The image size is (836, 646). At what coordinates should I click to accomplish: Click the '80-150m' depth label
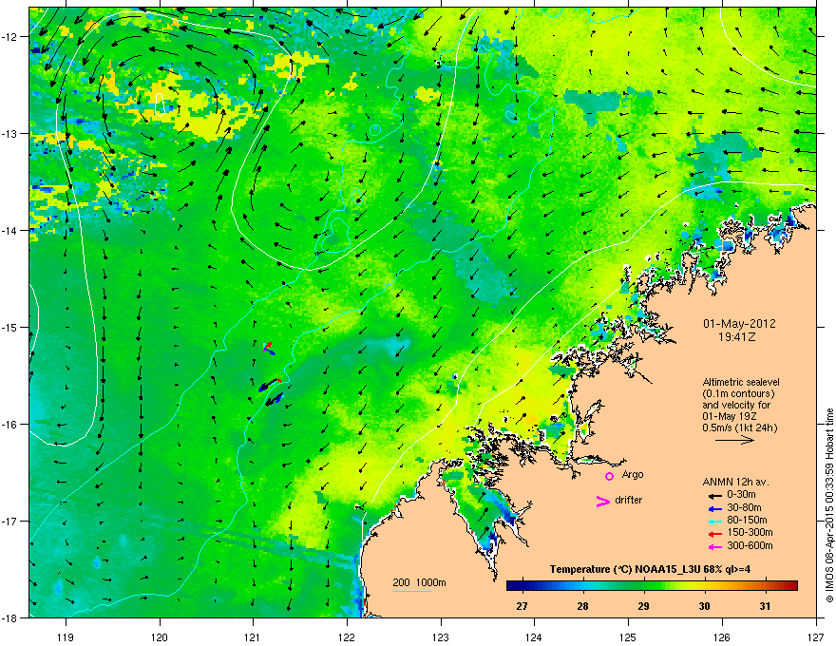coord(747,520)
